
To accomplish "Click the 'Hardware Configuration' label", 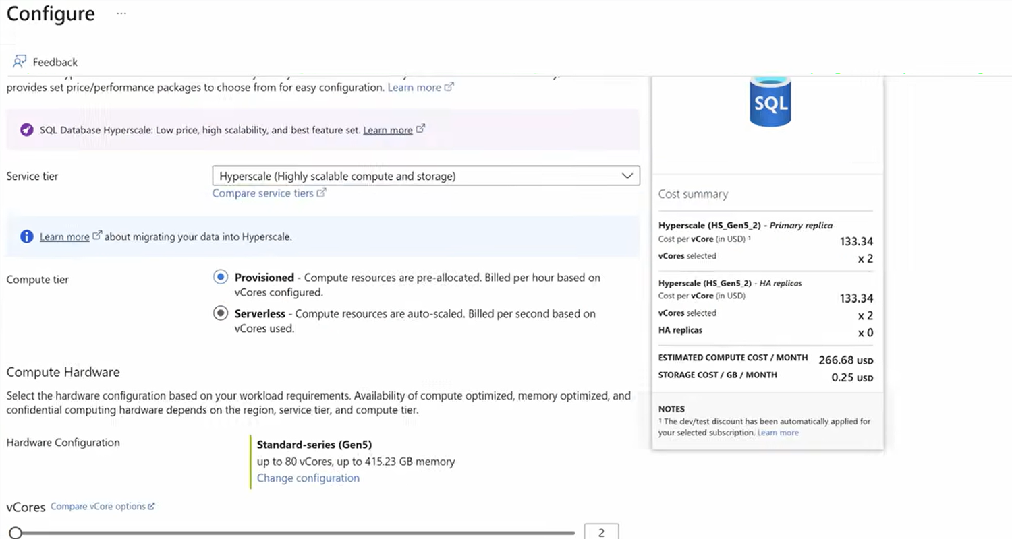I will point(63,443).
